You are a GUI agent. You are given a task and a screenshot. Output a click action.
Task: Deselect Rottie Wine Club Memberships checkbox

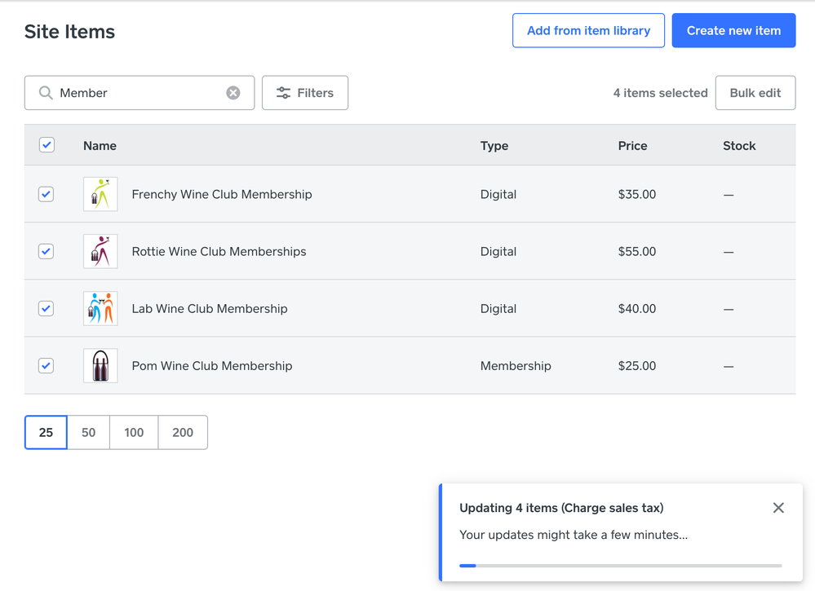(47, 252)
